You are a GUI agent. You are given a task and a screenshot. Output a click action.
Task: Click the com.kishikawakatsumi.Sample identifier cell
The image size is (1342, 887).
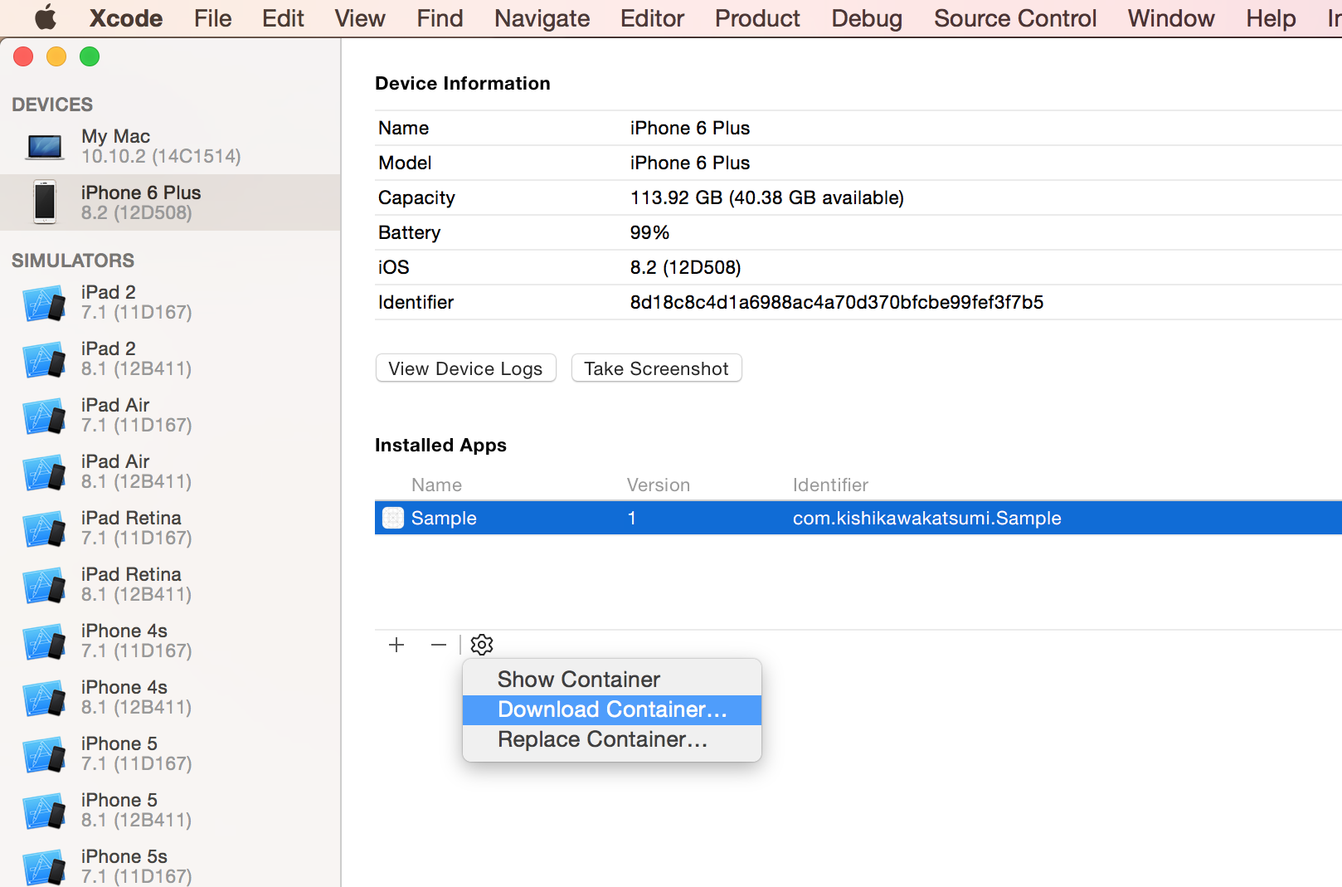(x=926, y=518)
